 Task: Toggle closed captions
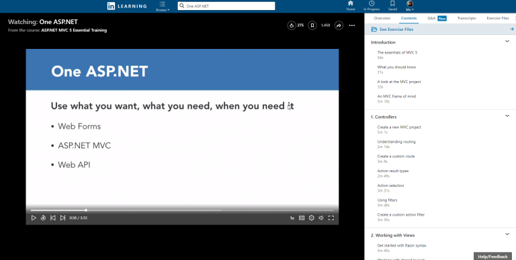coord(302,218)
